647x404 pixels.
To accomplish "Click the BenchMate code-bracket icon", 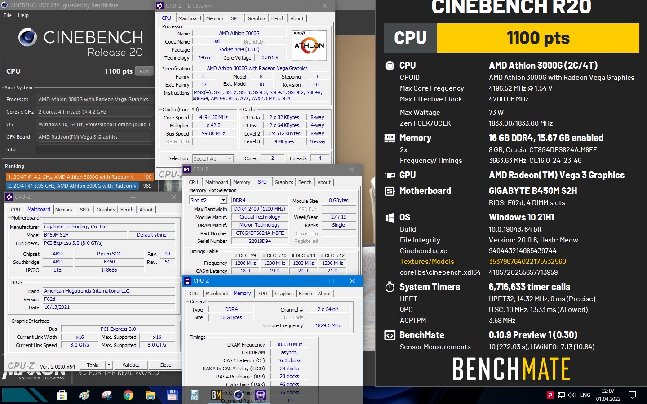I will pos(390,335).
